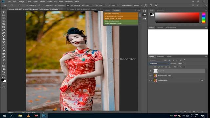210x118 pixels.
Task: Select the Vignette (selection) action
Action: tap(121, 14)
